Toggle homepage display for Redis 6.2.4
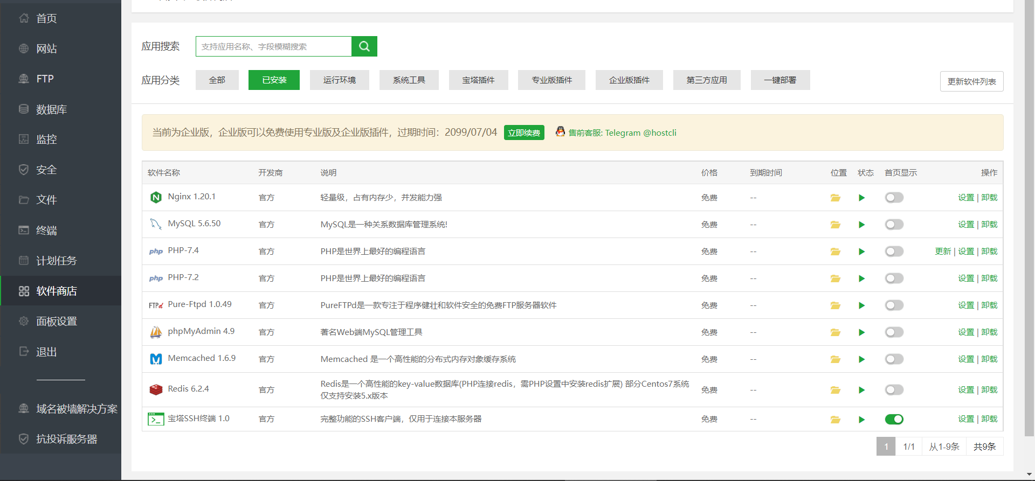Screen dimensions: 1035x481 (894, 390)
